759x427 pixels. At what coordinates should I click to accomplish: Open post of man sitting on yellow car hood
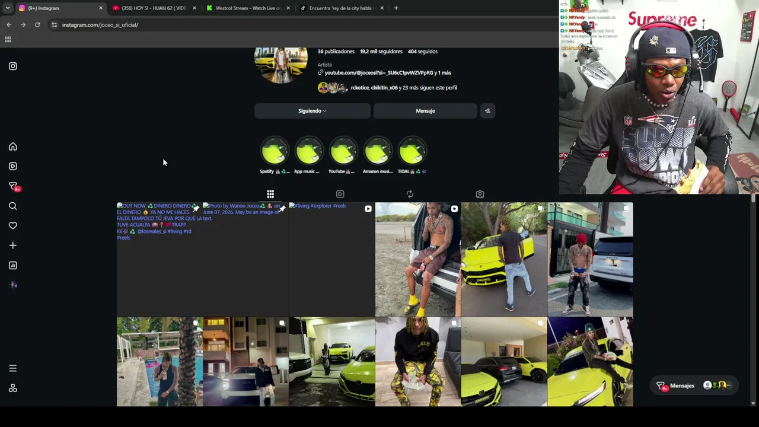pyautogui.click(x=590, y=362)
